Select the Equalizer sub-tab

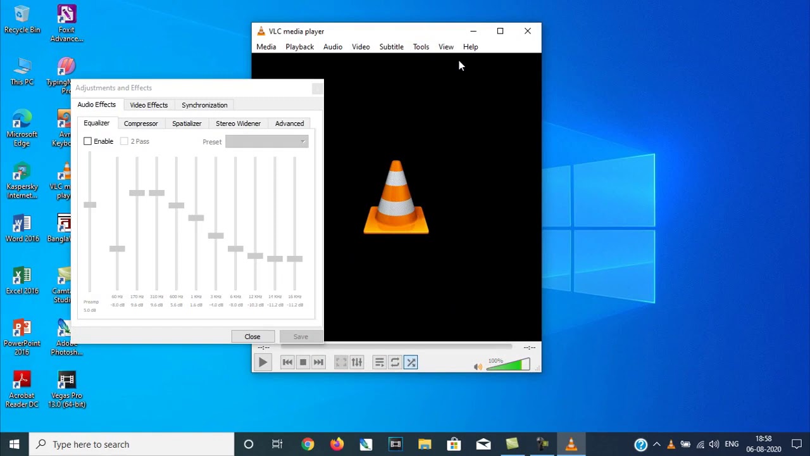[x=97, y=123]
